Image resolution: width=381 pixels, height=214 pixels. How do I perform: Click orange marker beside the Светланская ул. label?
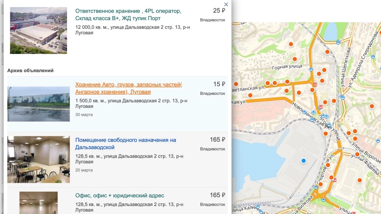click(267, 83)
